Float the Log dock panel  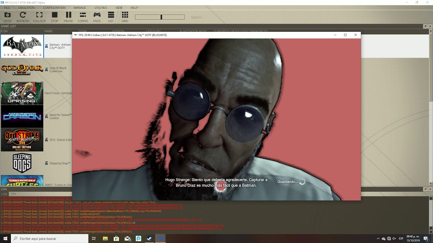pos(426,189)
